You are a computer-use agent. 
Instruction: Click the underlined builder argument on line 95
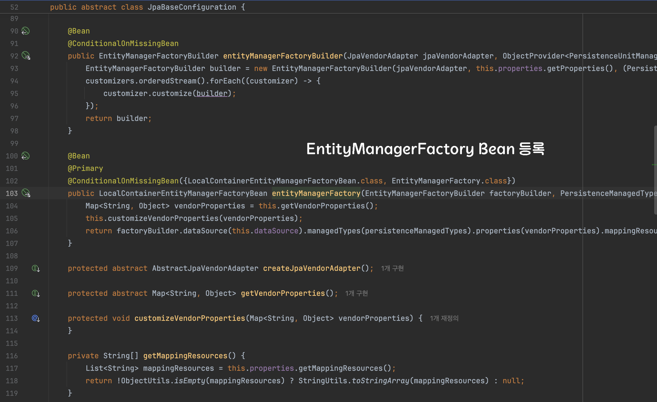212,93
